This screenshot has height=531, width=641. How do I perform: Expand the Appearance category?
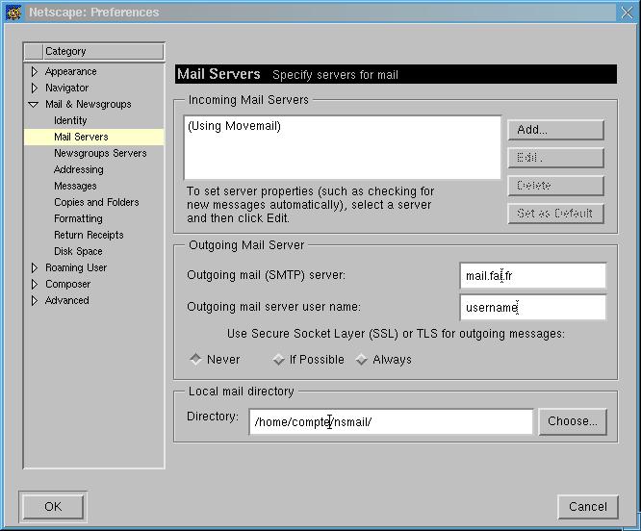[35, 71]
